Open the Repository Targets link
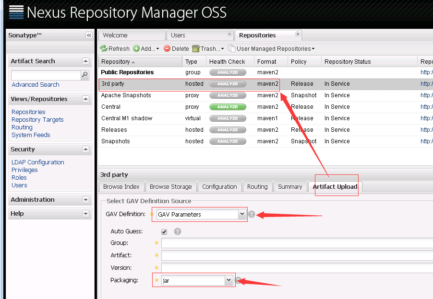 37,120
